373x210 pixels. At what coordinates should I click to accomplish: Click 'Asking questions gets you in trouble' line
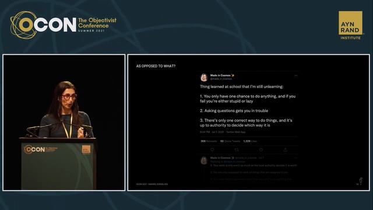[234, 111]
